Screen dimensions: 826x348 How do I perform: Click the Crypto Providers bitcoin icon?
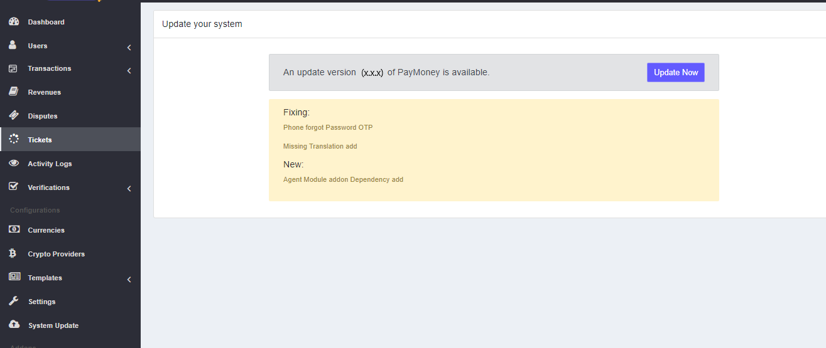tap(13, 254)
